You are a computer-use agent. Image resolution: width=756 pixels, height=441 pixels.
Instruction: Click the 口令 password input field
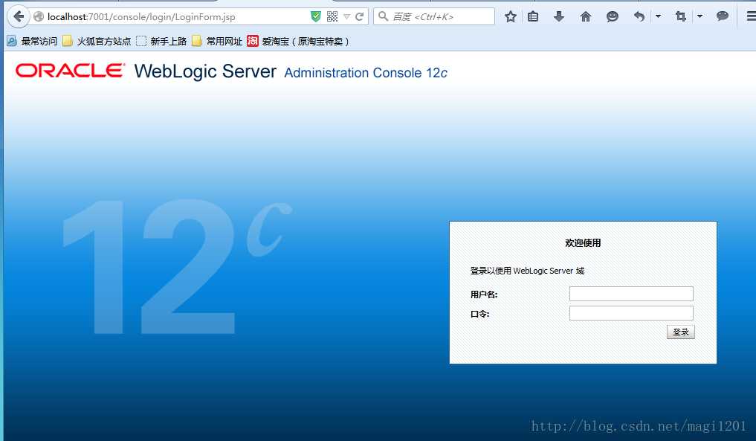[631, 313]
